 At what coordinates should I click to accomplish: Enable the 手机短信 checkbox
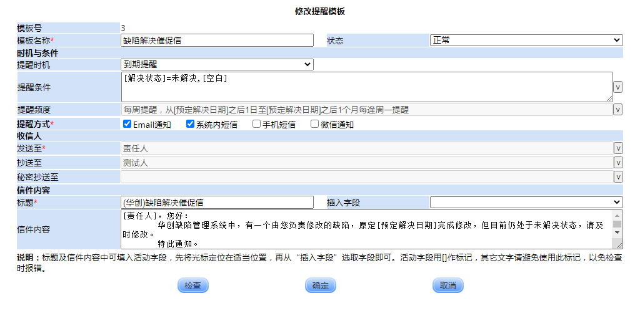(x=256, y=124)
